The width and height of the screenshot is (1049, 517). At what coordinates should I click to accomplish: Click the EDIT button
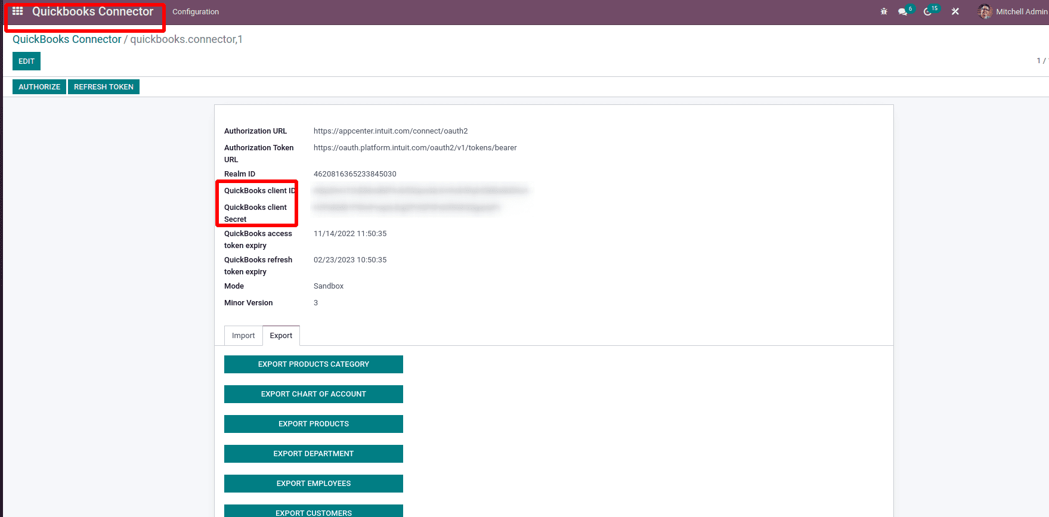click(26, 61)
